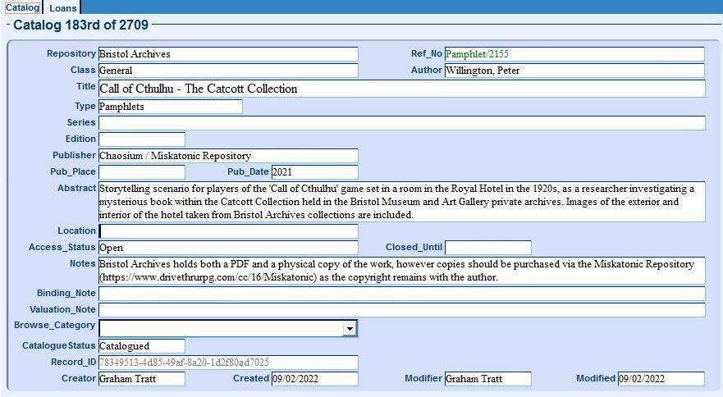Click the 'Closed_Until' field label
The image size is (723, 397).
click(414, 247)
